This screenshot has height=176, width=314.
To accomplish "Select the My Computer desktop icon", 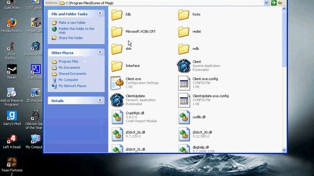I will click(34, 141).
